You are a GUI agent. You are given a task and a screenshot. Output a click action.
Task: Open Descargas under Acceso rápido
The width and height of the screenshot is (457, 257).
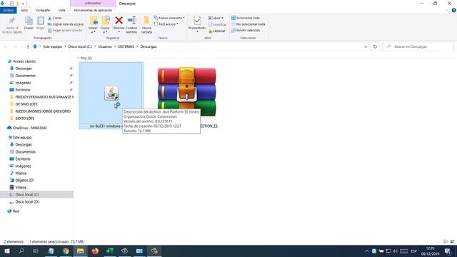coord(24,69)
